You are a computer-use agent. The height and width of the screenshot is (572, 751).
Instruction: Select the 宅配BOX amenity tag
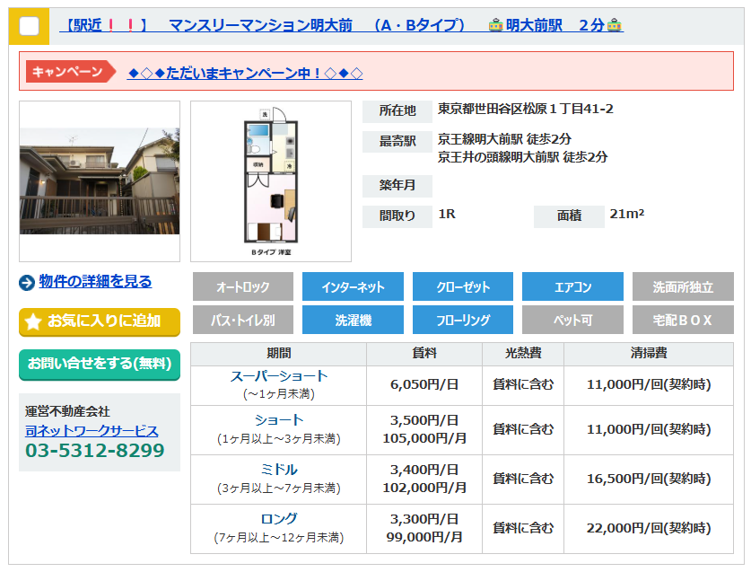coord(683,320)
